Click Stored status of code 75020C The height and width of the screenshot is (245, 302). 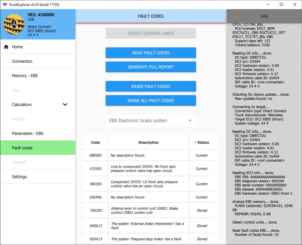click(202, 210)
